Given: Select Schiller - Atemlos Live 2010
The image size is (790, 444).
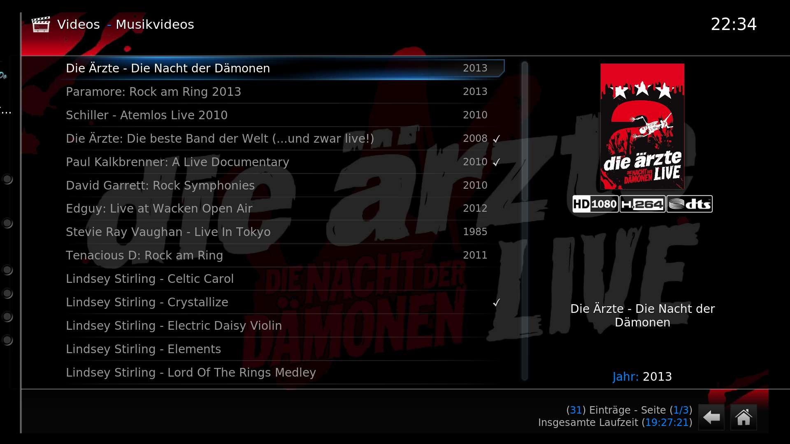Looking at the screenshot, I should click(284, 115).
